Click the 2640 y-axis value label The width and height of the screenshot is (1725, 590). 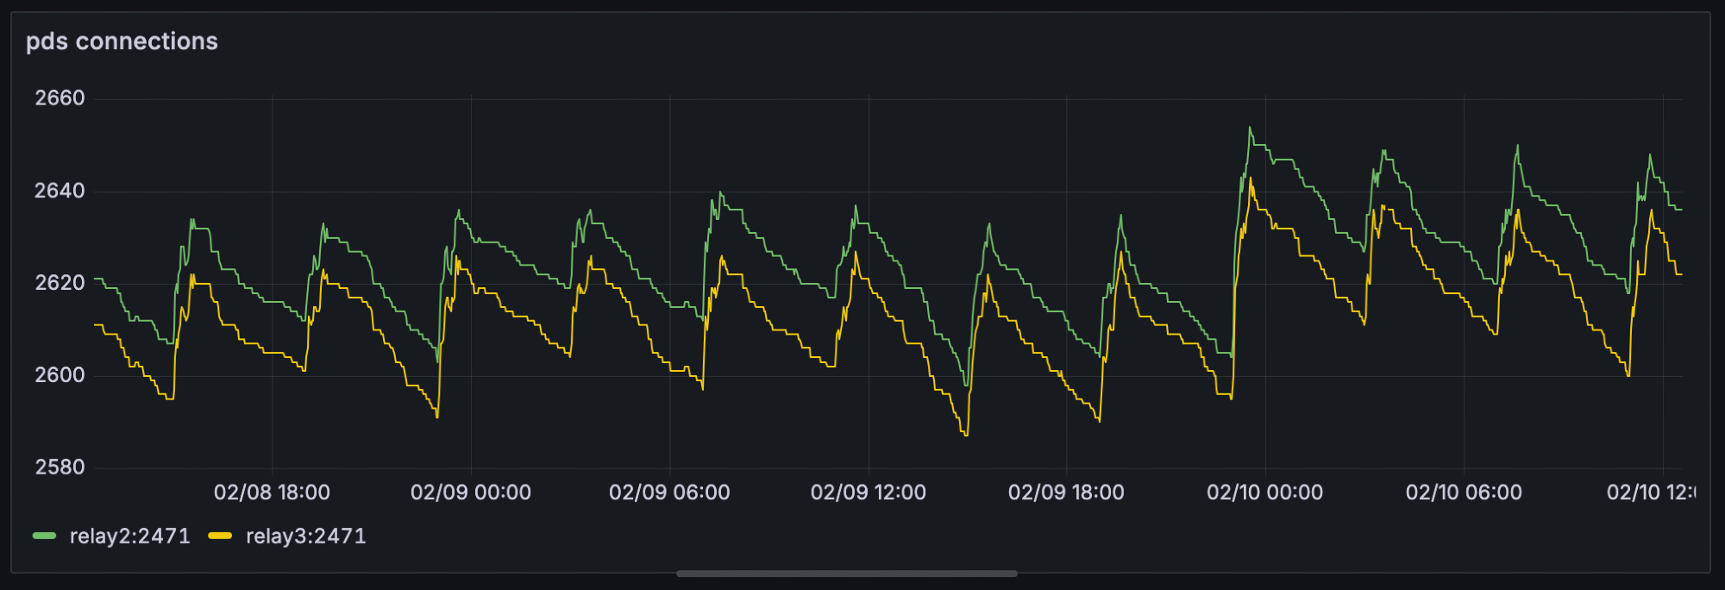point(60,191)
